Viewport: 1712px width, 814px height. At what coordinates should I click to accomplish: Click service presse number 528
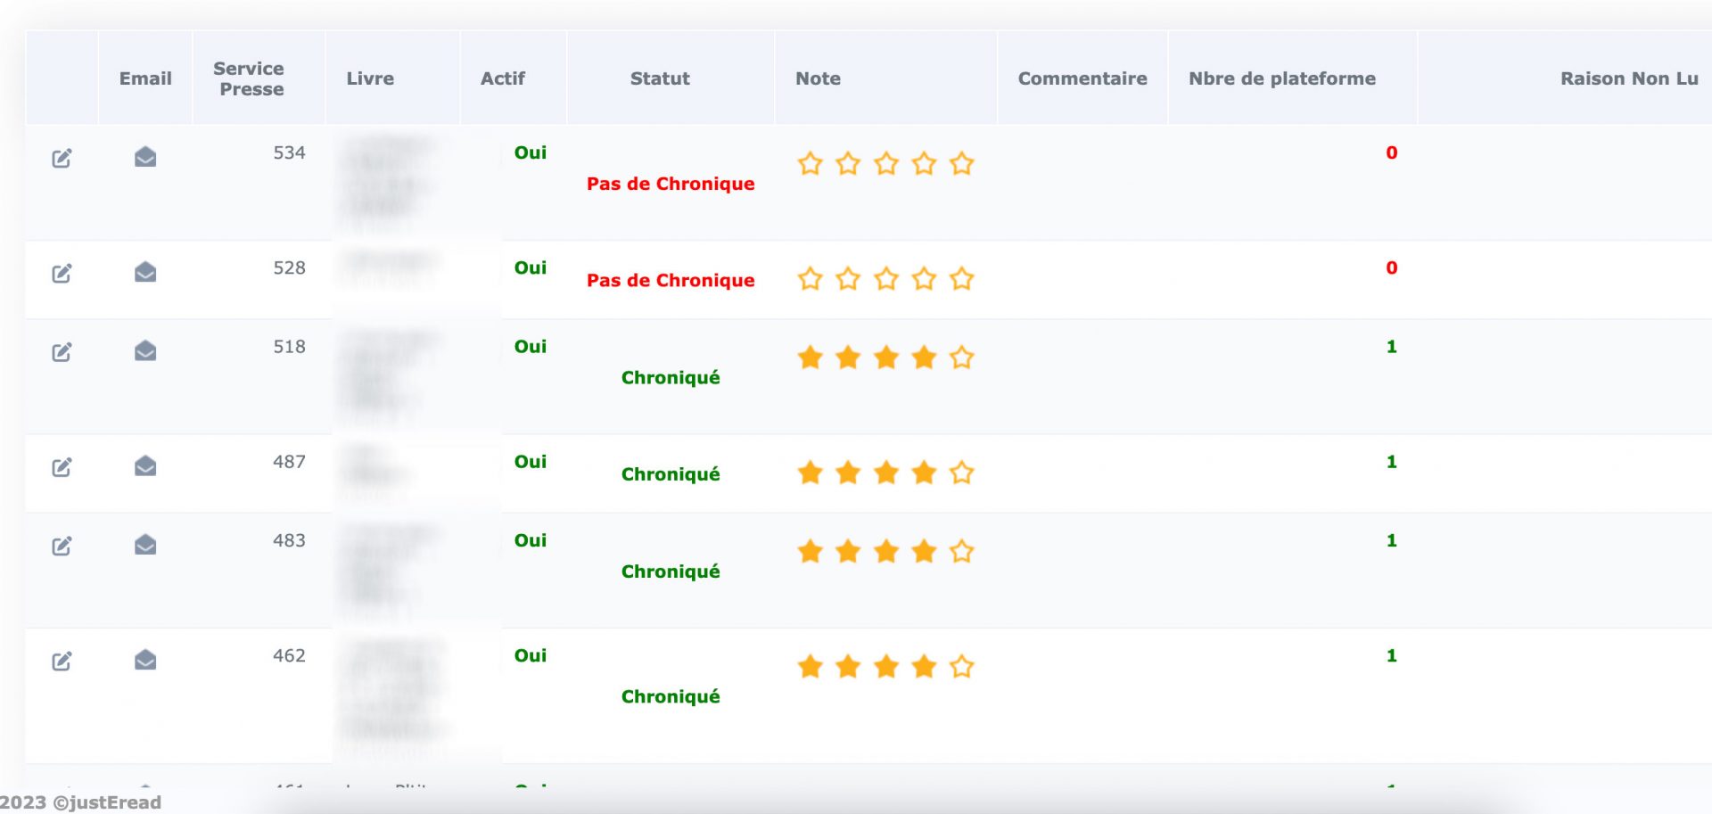[x=289, y=267]
